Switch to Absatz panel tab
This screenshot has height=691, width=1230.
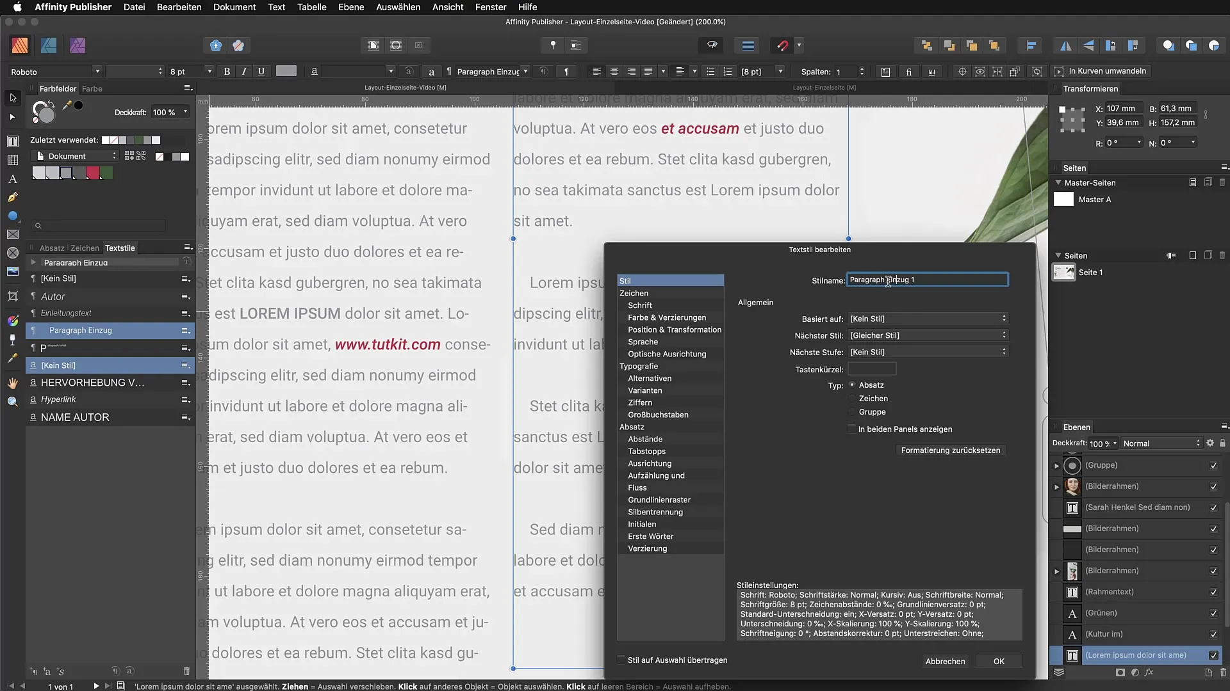click(52, 248)
